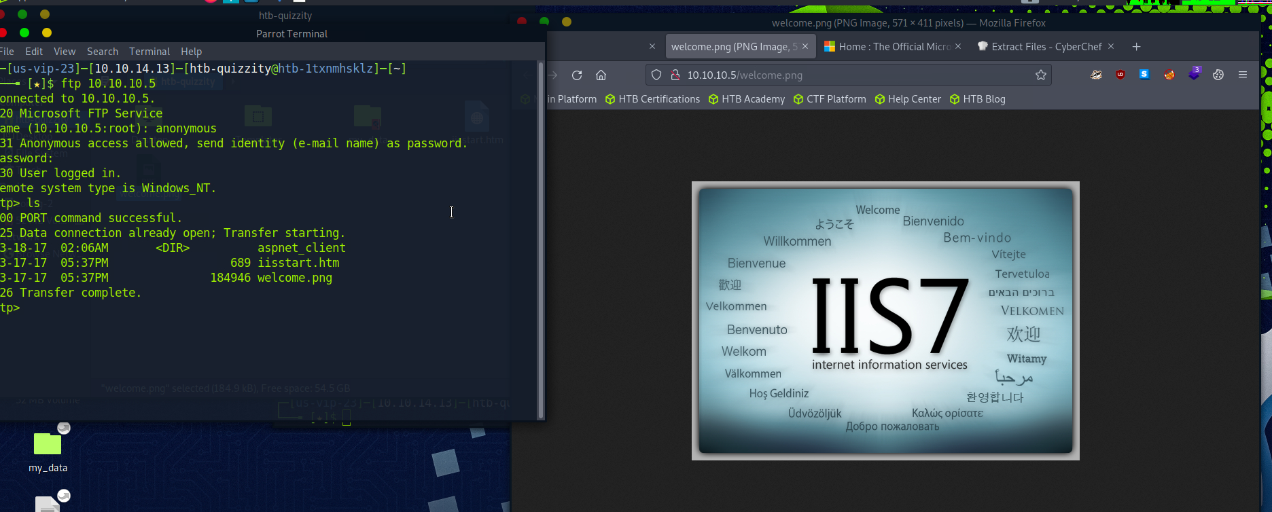This screenshot has width=1272, height=512.
Task: Open the orange crossed-circle extension icon
Action: [1169, 75]
